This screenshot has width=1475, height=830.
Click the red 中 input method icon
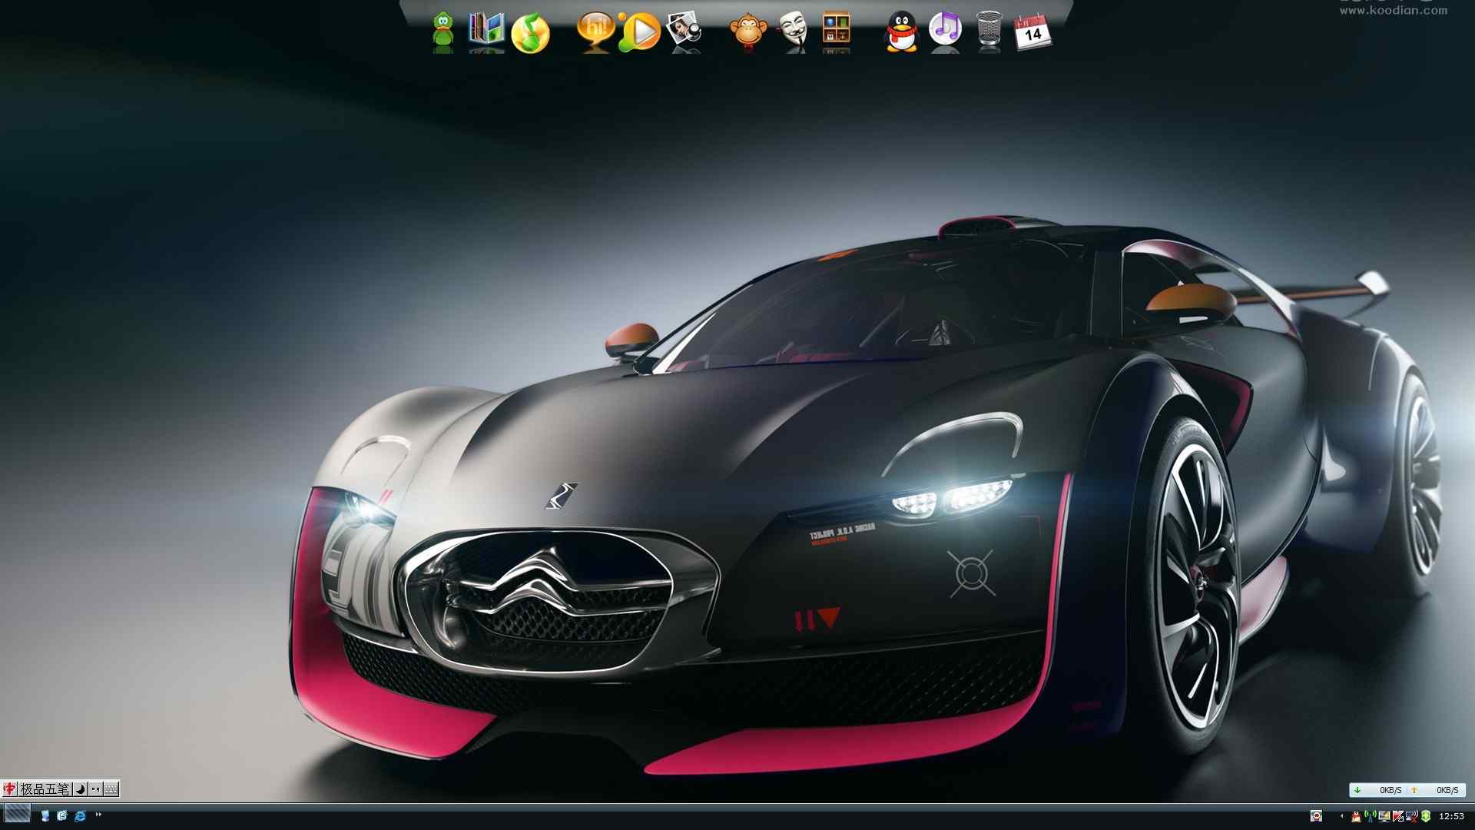(x=9, y=788)
